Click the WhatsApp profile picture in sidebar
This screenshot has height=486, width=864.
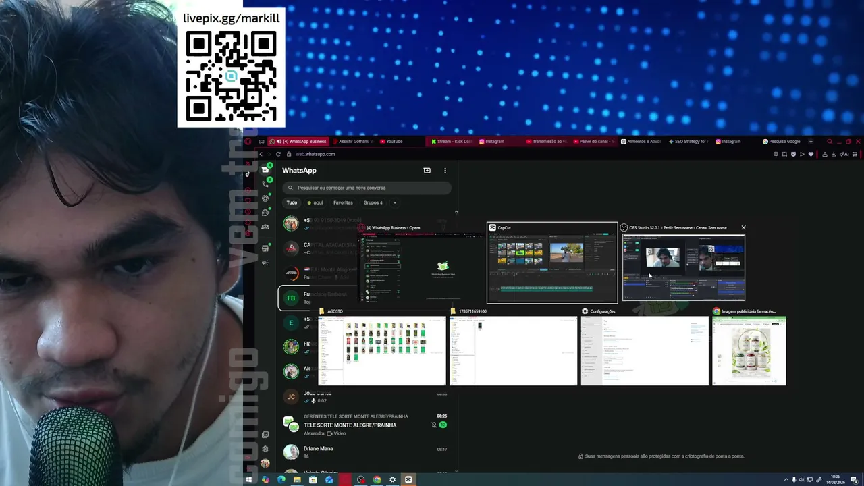tap(265, 464)
